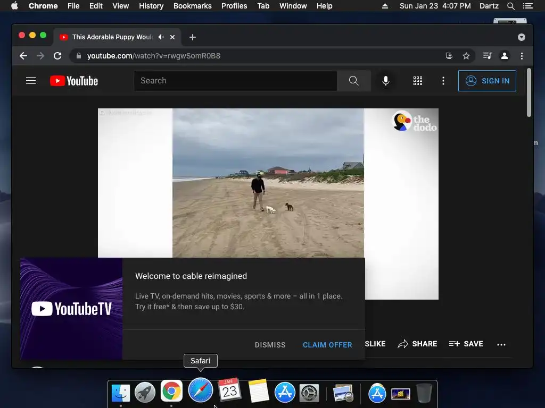Screen dimensions: 545x408
Task: Open the Chrome app menu
Action: (x=43, y=6)
